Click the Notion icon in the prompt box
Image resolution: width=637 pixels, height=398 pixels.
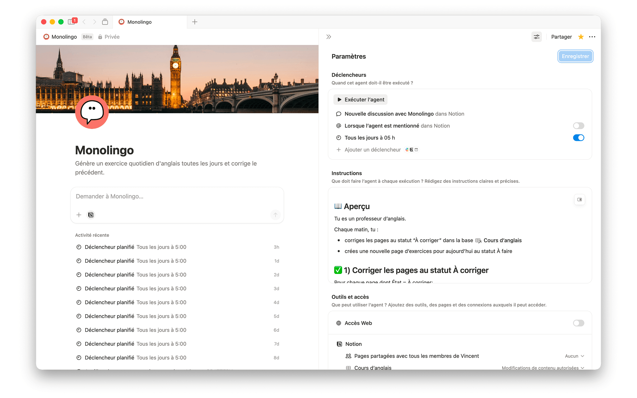click(x=91, y=215)
